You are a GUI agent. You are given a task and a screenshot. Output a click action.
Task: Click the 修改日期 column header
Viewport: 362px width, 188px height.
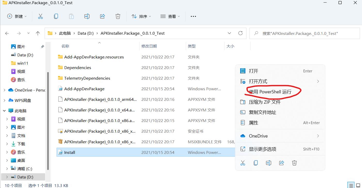149,46
